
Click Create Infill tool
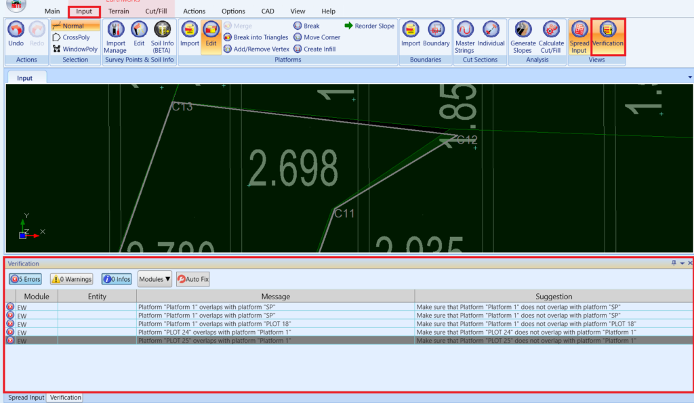[x=314, y=49]
